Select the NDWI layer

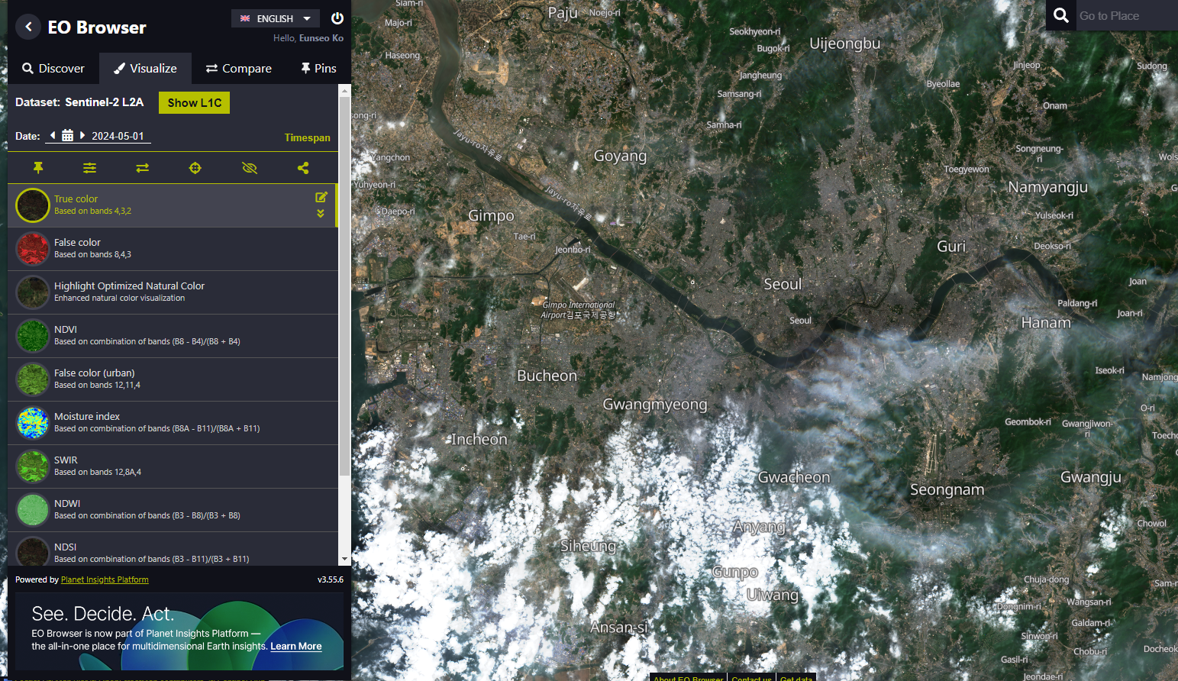coord(173,510)
